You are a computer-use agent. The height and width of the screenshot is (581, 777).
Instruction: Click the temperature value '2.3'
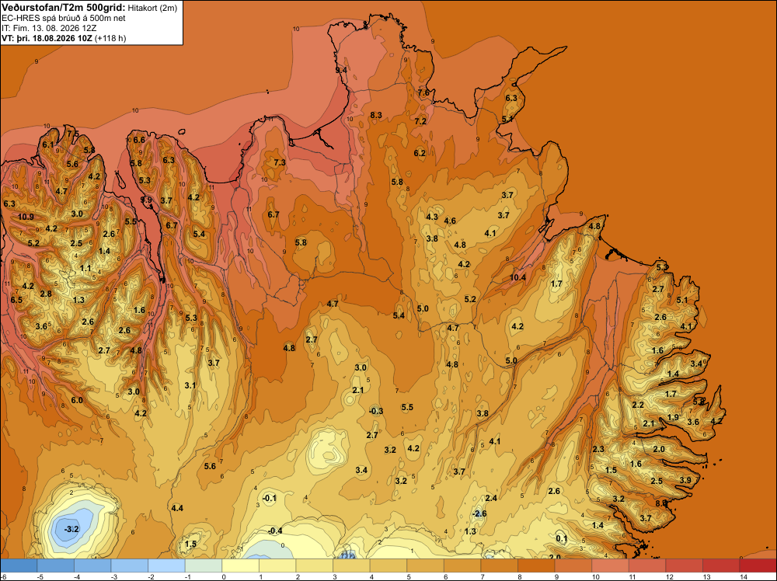pyautogui.click(x=598, y=449)
